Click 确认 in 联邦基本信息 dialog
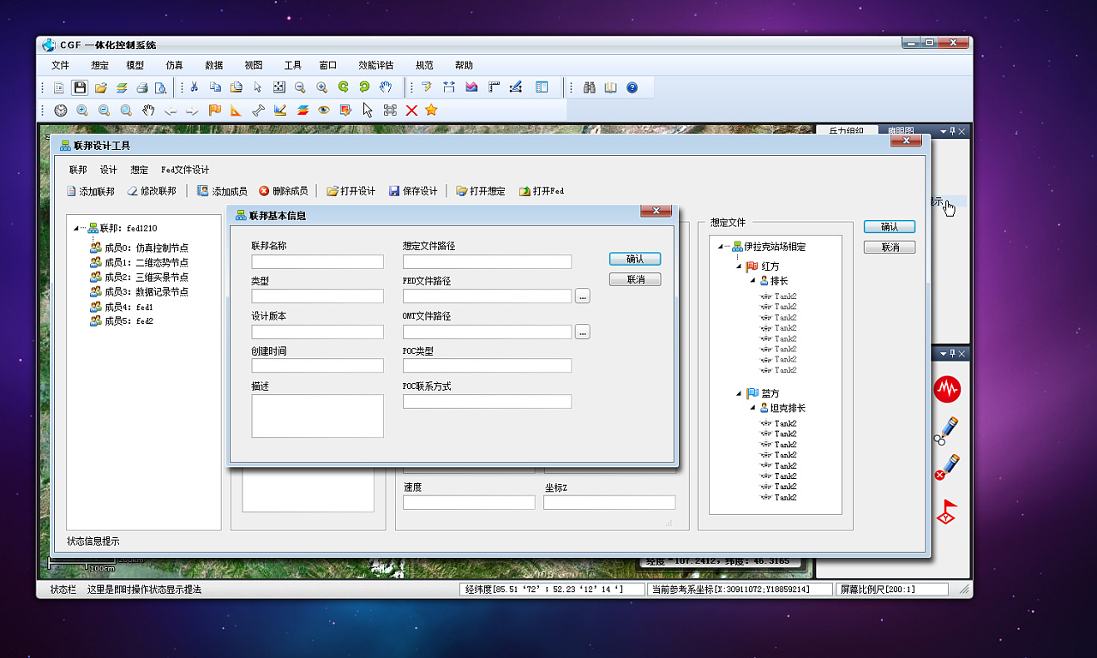1097x658 pixels. [635, 259]
